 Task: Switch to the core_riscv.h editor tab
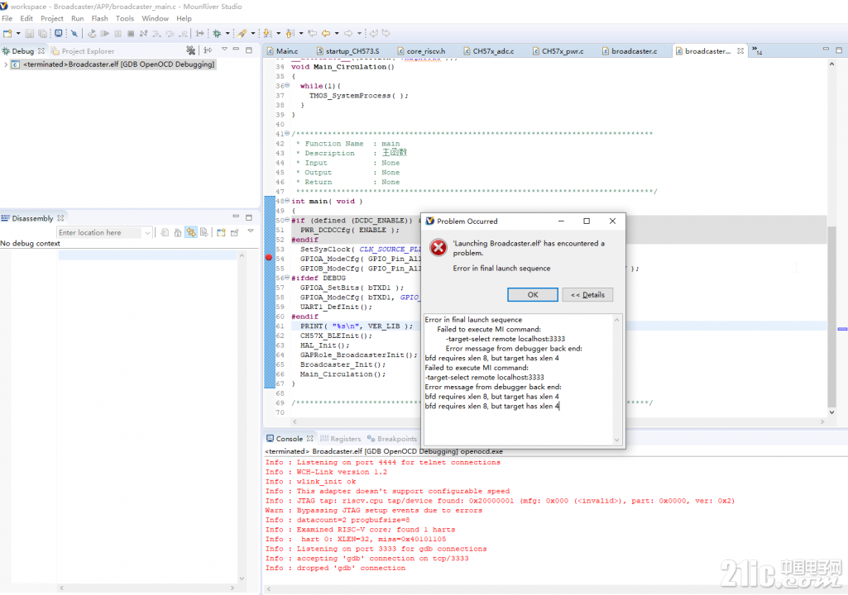coord(421,51)
